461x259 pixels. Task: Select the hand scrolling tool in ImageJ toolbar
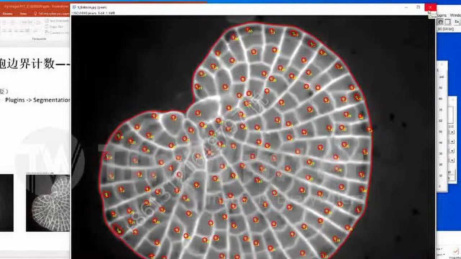(x=440, y=22)
